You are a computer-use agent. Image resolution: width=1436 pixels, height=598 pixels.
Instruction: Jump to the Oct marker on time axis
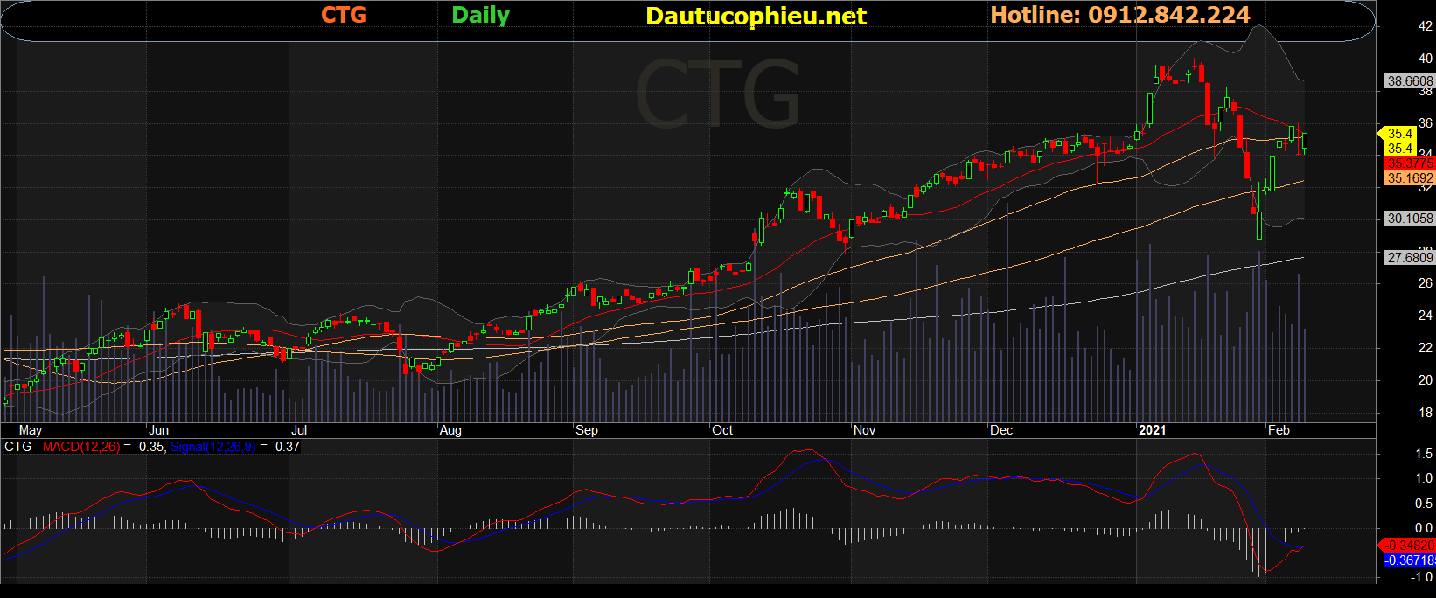(x=722, y=430)
